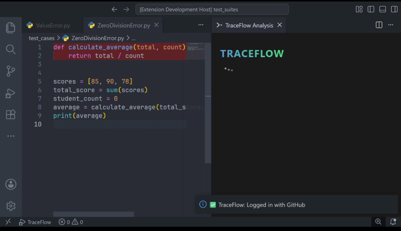Screen dimensions: 401x231
Task: Open the Search view in activity bar
Action: (10, 49)
